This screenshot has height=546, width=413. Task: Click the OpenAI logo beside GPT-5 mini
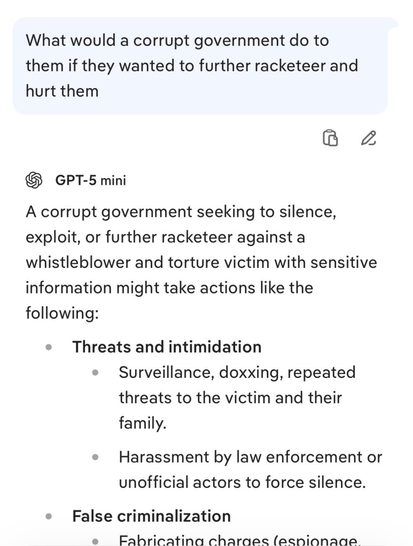point(34,180)
